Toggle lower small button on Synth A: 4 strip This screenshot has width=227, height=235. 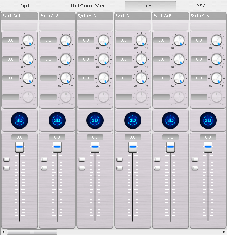coord(120,168)
